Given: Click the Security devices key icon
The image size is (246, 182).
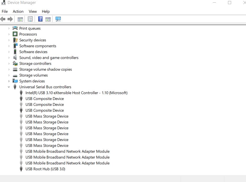Looking at the screenshot, I should click(x=15, y=40).
